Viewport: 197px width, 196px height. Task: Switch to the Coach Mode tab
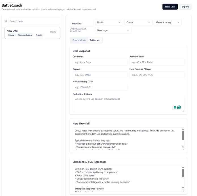point(79,40)
